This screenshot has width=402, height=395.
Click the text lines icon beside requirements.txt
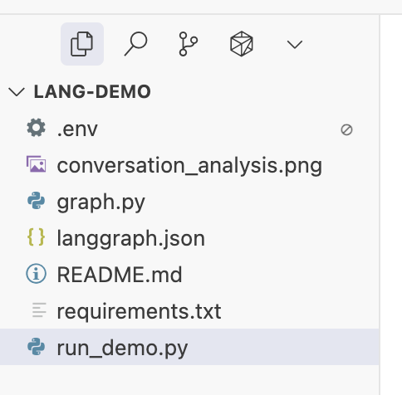[x=39, y=310]
